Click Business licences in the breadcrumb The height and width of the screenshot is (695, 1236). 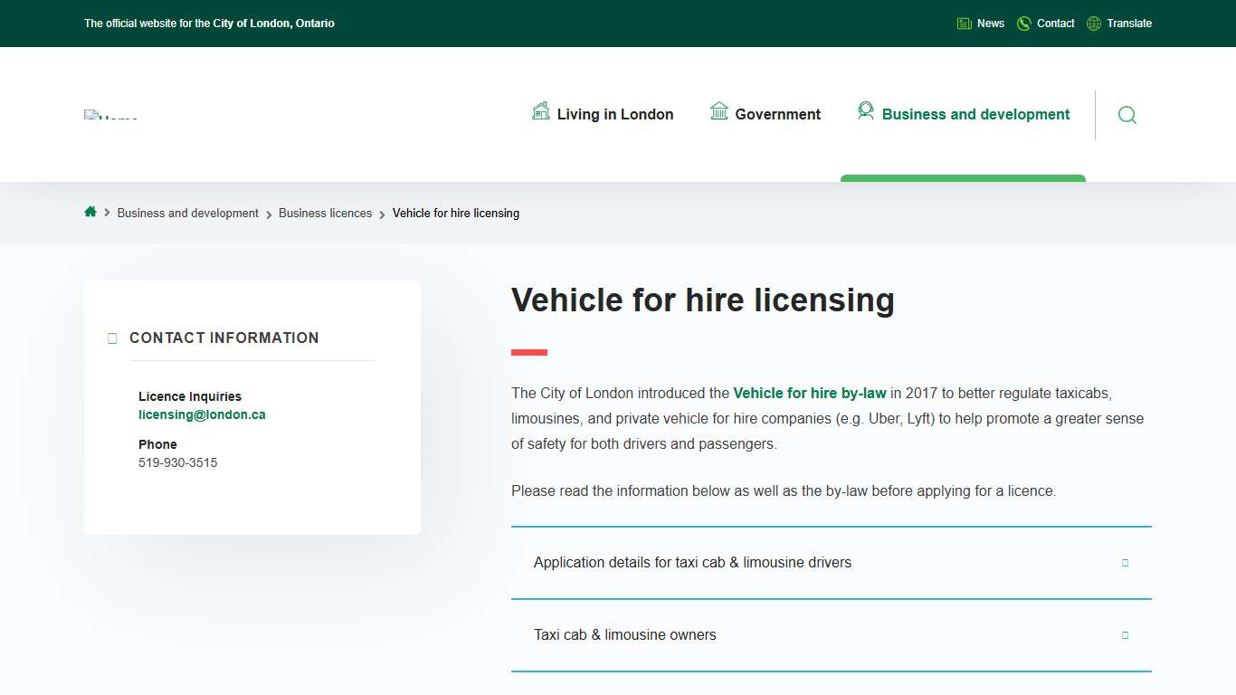325,213
